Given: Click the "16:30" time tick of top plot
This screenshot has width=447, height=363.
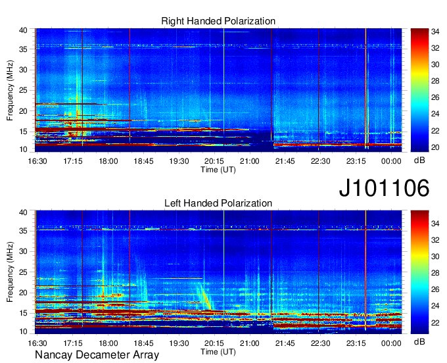Looking at the screenshot, I should [37, 161].
